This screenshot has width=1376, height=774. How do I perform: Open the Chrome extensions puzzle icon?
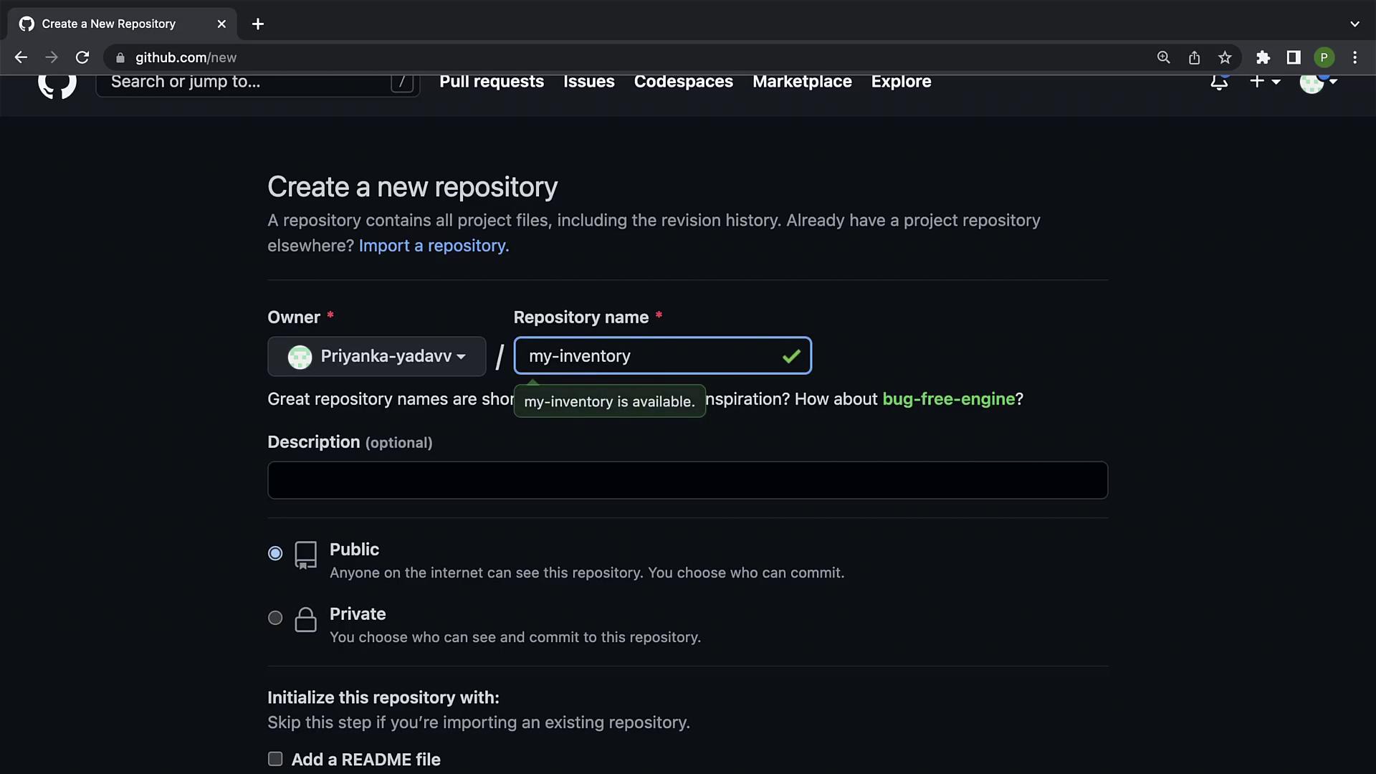coord(1263,57)
